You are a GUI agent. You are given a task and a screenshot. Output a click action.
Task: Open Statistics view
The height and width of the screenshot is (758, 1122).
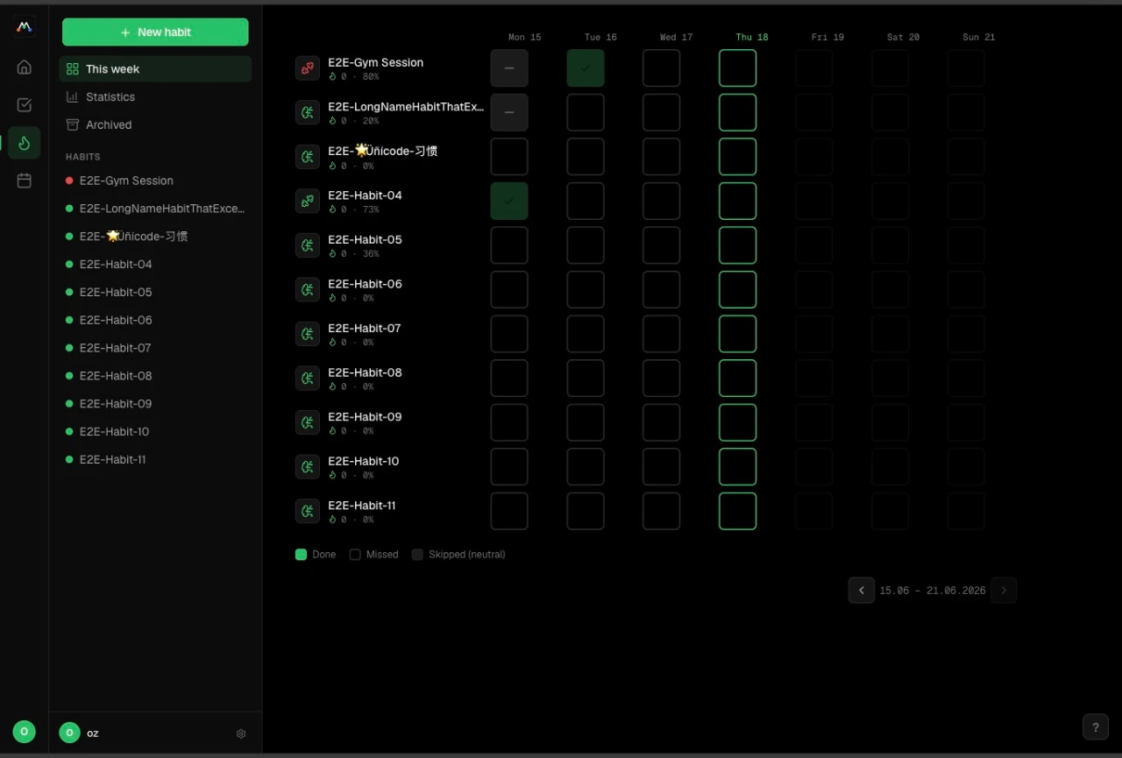pyautogui.click(x=155, y=96)
